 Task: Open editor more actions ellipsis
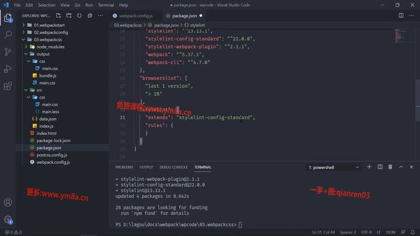(x=411, y=16)
